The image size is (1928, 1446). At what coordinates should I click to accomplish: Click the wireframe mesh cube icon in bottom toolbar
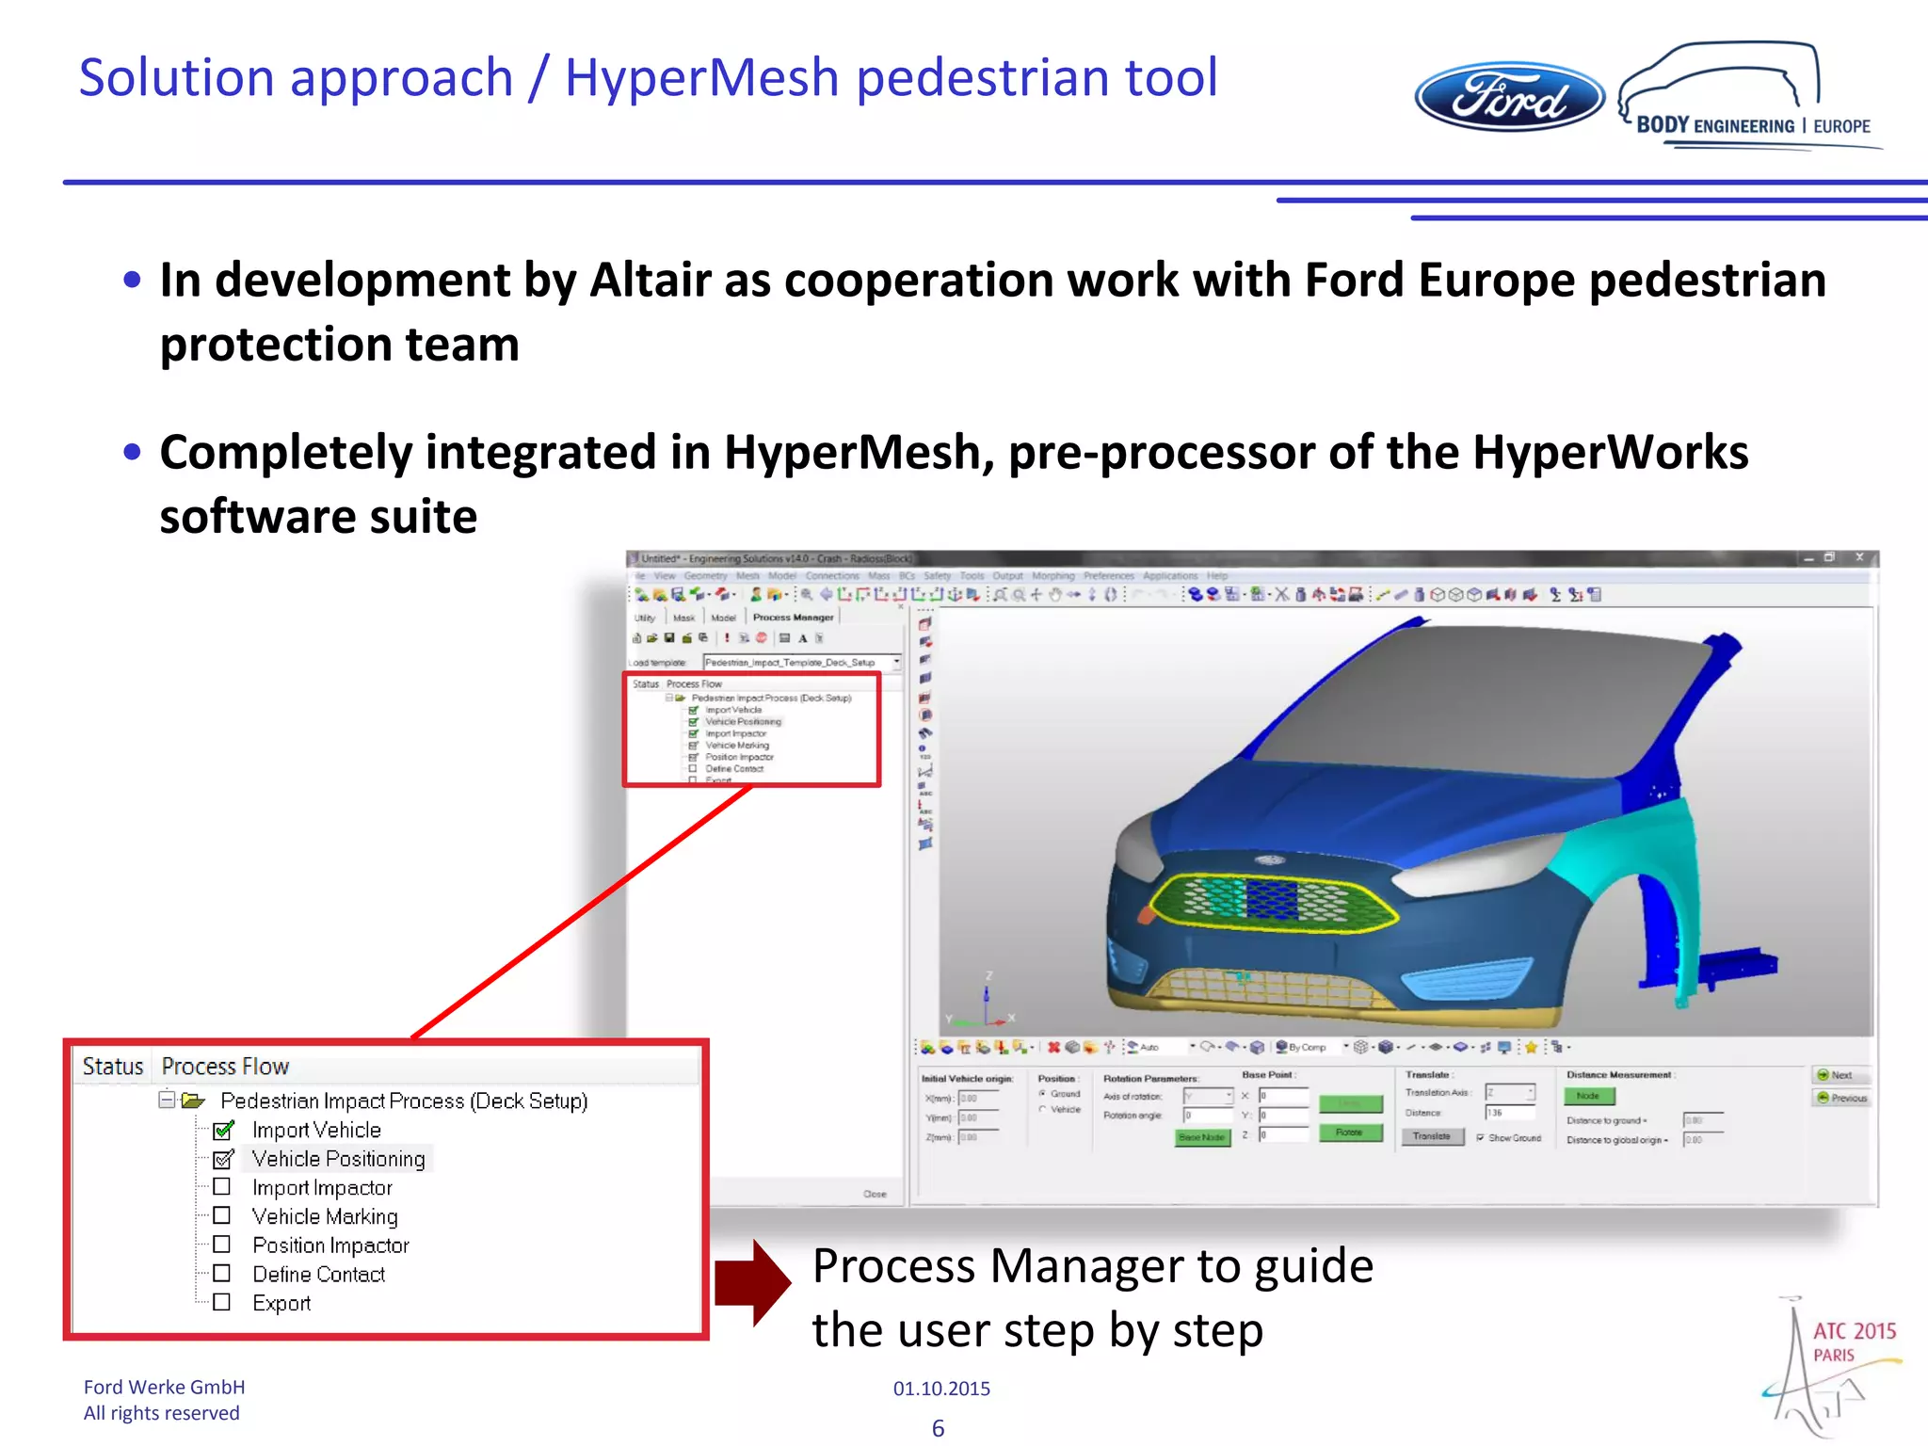tap(1361, 1047)
